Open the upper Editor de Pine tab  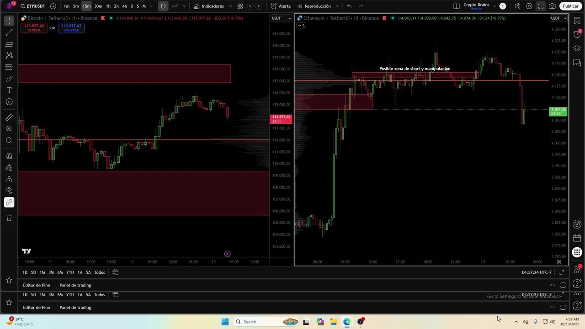(x=37, y=285)
